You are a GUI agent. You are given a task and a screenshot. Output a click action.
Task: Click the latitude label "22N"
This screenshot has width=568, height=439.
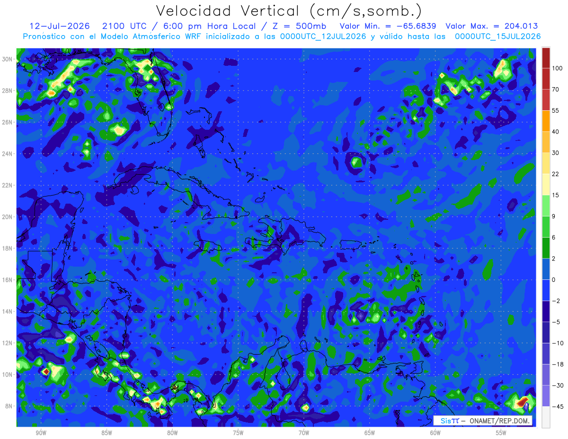pyautogui.click(x=7, y=185)
